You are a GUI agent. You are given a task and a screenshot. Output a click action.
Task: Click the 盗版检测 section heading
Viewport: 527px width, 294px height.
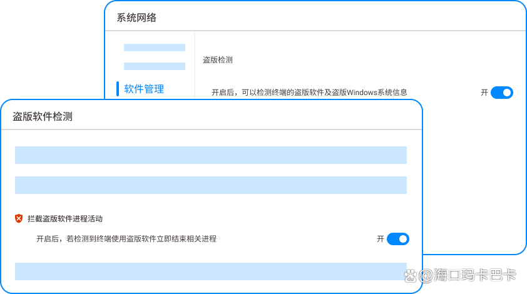click(218, 60)
